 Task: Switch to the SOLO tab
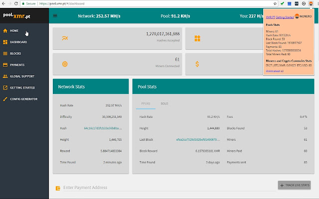[x=164, y=103]
